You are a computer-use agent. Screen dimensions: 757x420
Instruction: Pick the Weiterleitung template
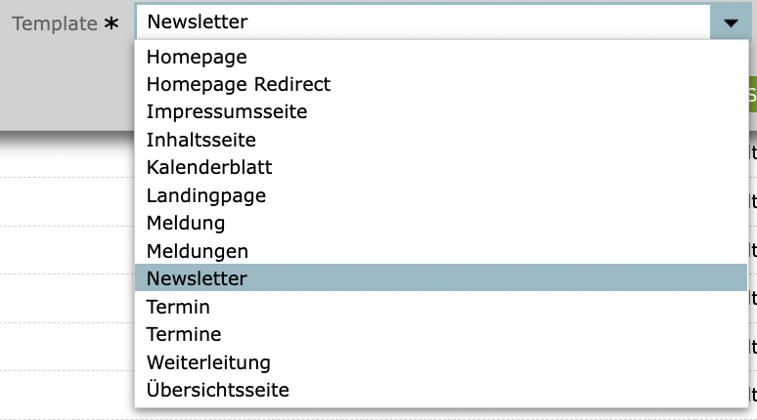click(208, 362)
